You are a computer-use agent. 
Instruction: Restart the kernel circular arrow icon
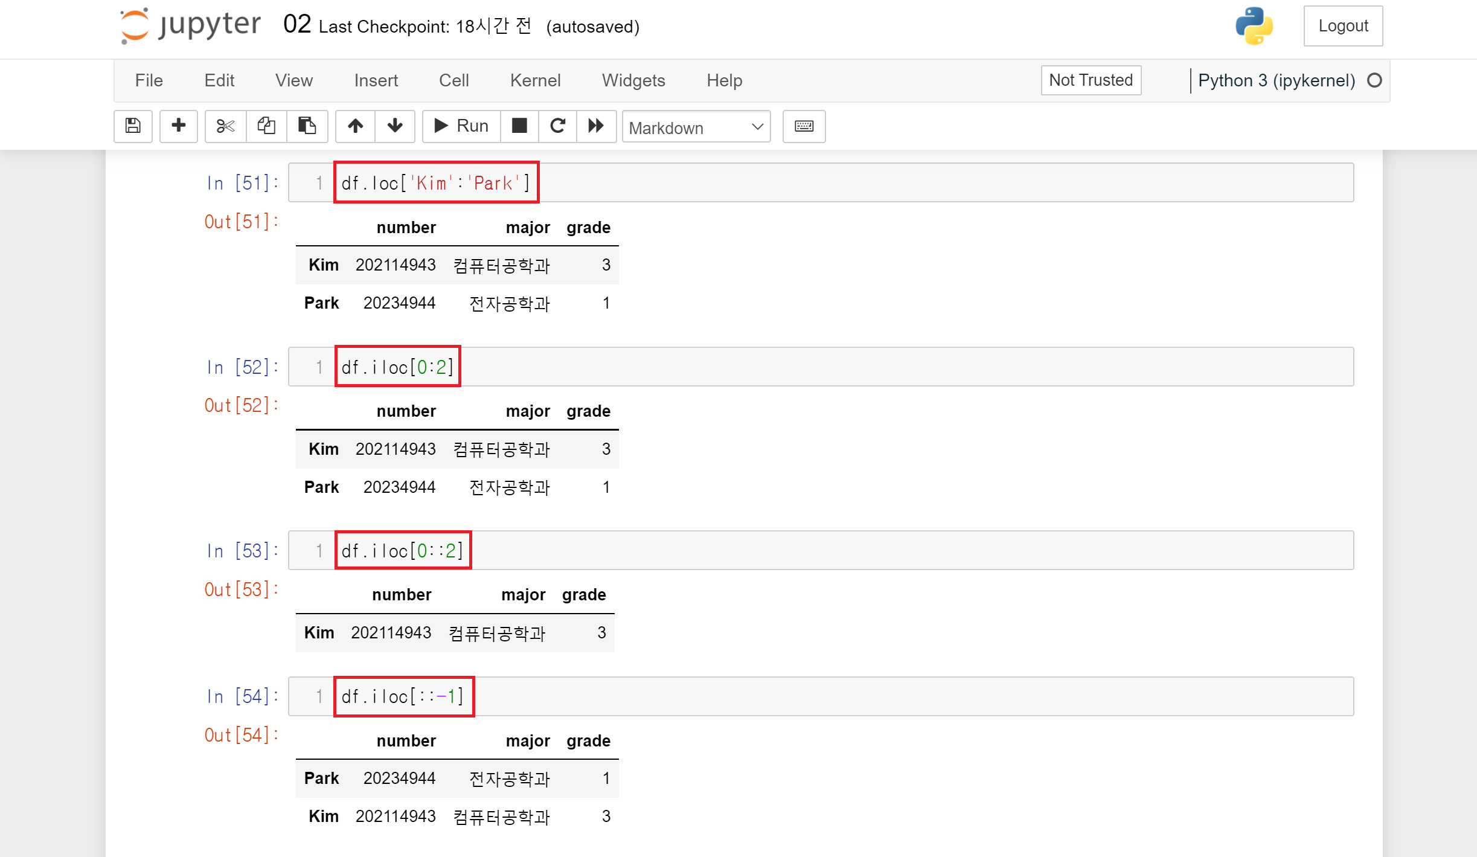coord(557,126)
